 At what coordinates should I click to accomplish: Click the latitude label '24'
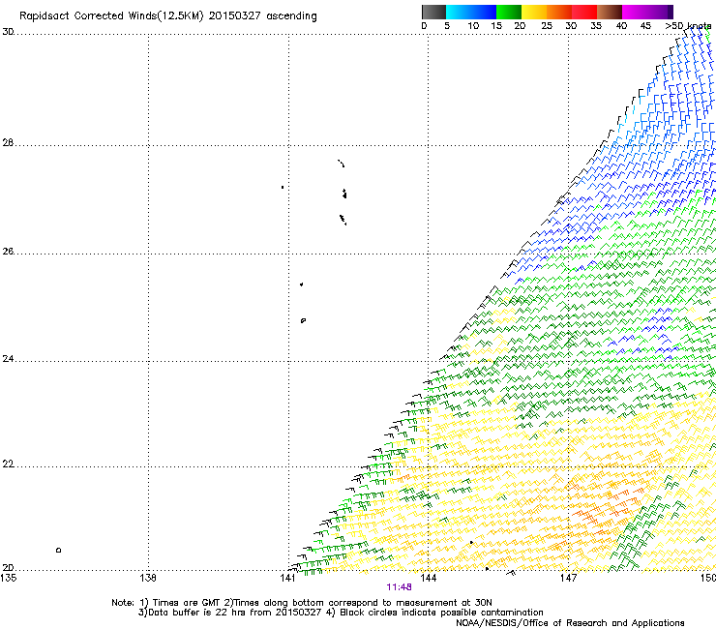click(8, 359)
